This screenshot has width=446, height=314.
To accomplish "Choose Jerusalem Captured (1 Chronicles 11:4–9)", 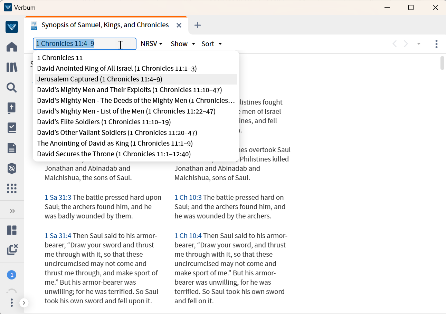I will (x=136, y=79).
